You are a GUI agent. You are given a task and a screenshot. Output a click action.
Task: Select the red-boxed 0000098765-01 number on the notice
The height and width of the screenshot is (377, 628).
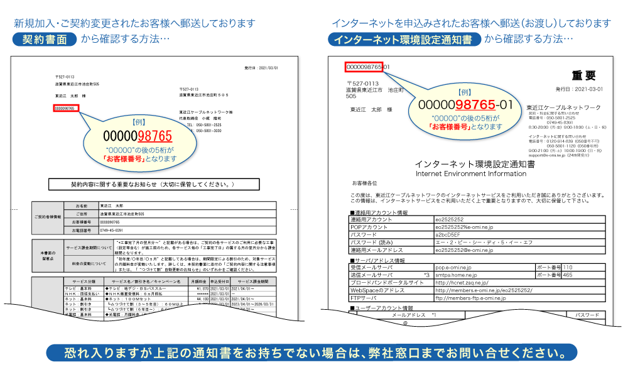click(x=364, y=67)
